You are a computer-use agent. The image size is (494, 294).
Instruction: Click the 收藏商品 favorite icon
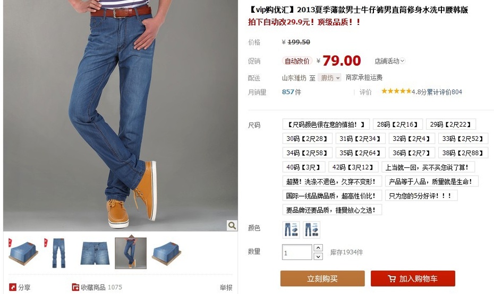tap(75, 287)
